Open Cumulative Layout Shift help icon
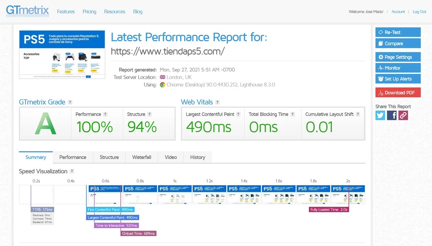This screenshot has height=246, width=432. point(358,114)
